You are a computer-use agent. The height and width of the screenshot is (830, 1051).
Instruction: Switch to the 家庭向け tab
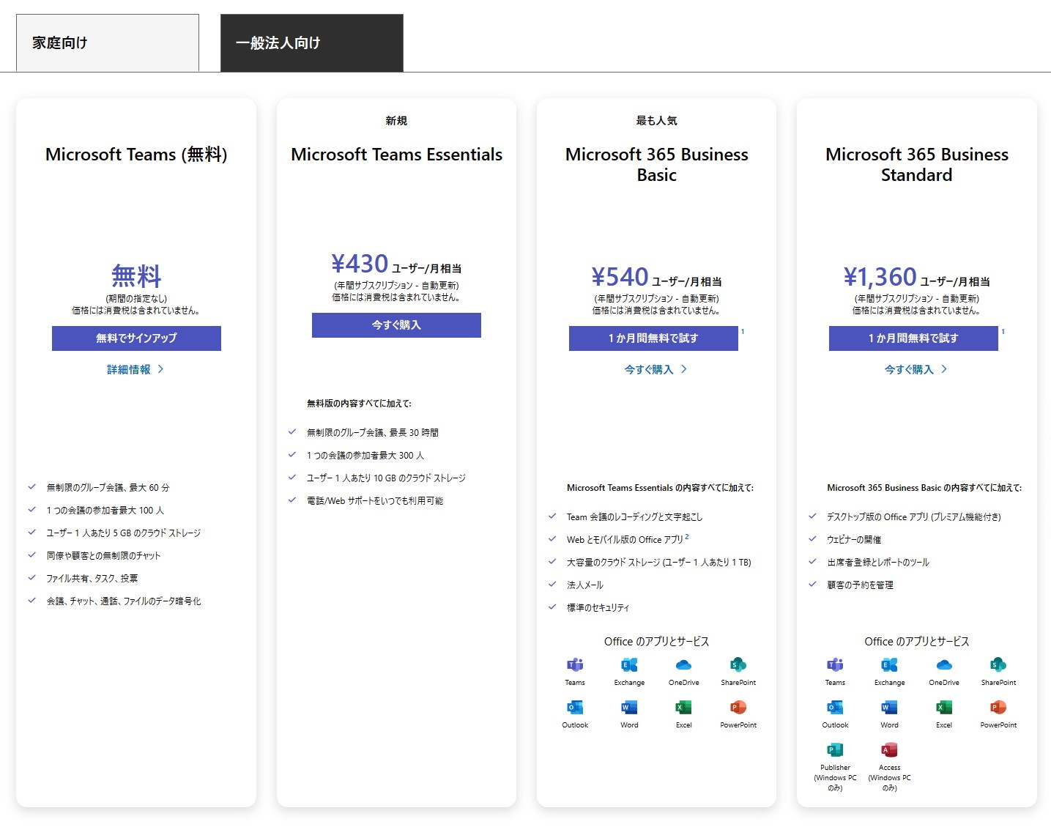click(x=107, y=42)
